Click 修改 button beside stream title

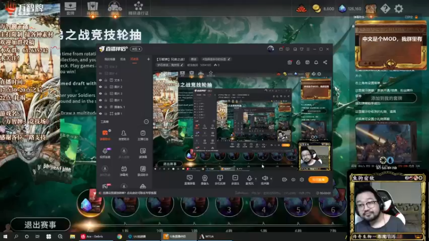tap(194, 59)
